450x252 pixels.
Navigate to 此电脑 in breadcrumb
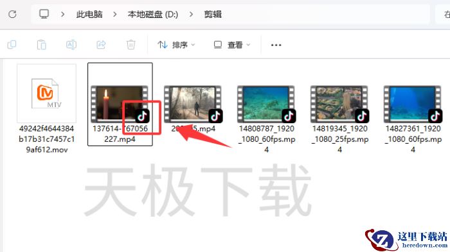[x=89, y=14]
